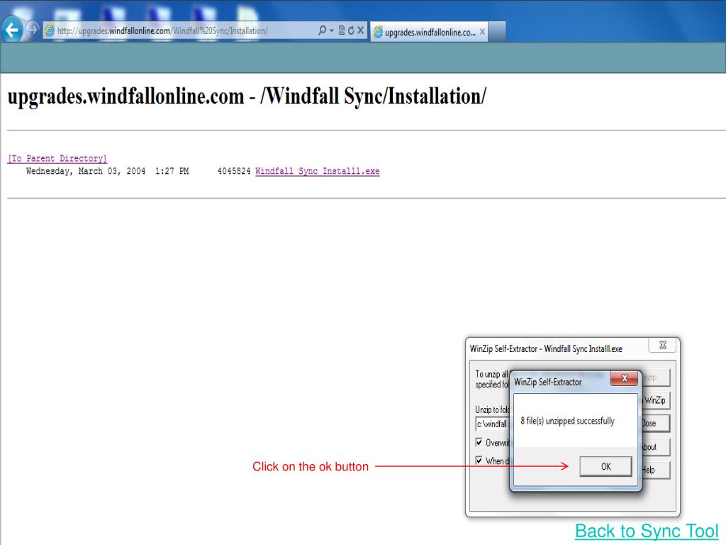Go back with the browser Back arrow
726x545 pixels.
point(11,30)
